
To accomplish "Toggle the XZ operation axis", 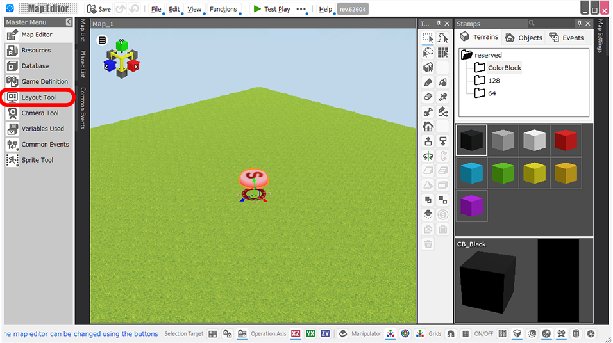I will [296, 333].
